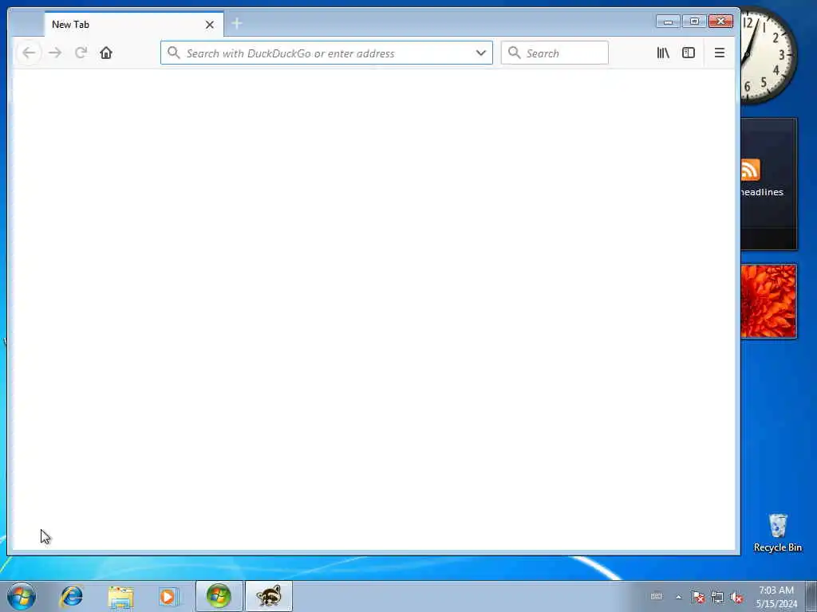Switch to the raccoon browser taskbar button
The image size is (817, 612).
[269, 596]
